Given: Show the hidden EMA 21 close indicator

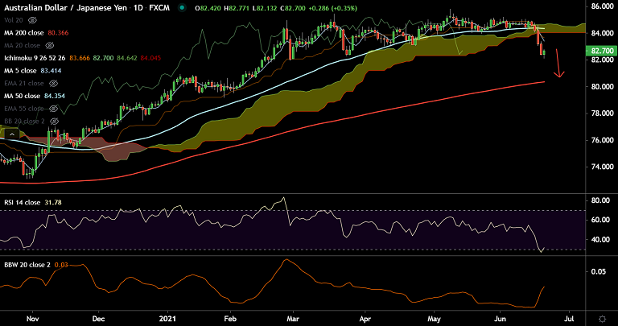Looking at the screenshot, I should pos(53,83).
